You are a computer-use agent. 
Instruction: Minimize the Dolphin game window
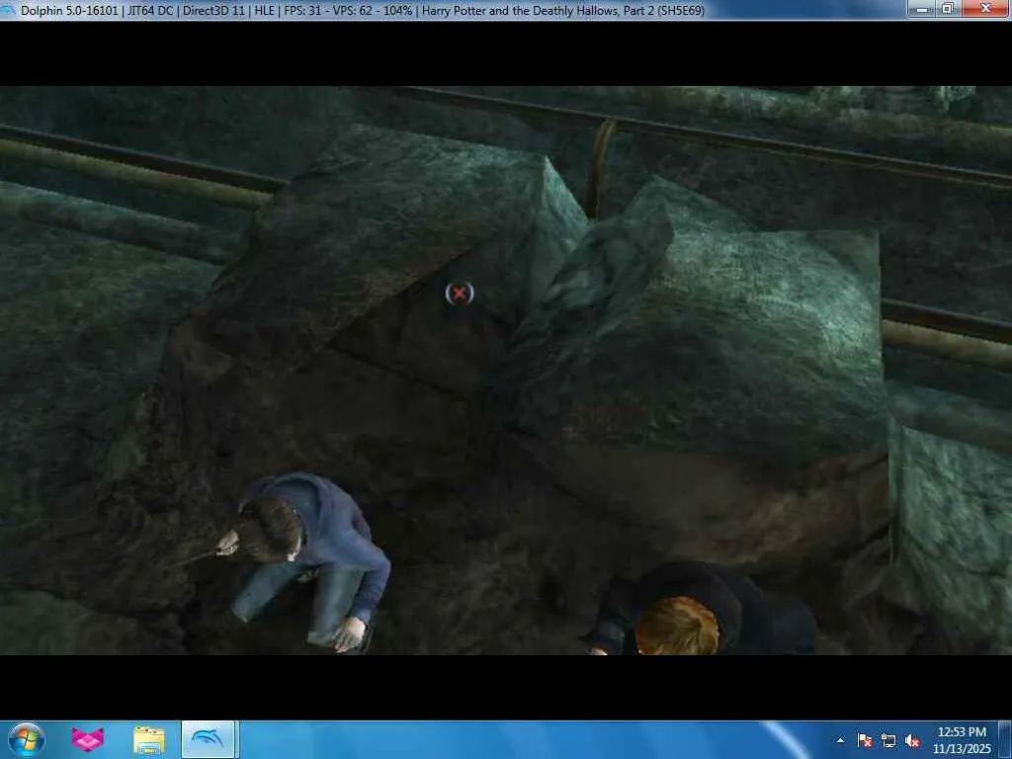coord(922,8)
